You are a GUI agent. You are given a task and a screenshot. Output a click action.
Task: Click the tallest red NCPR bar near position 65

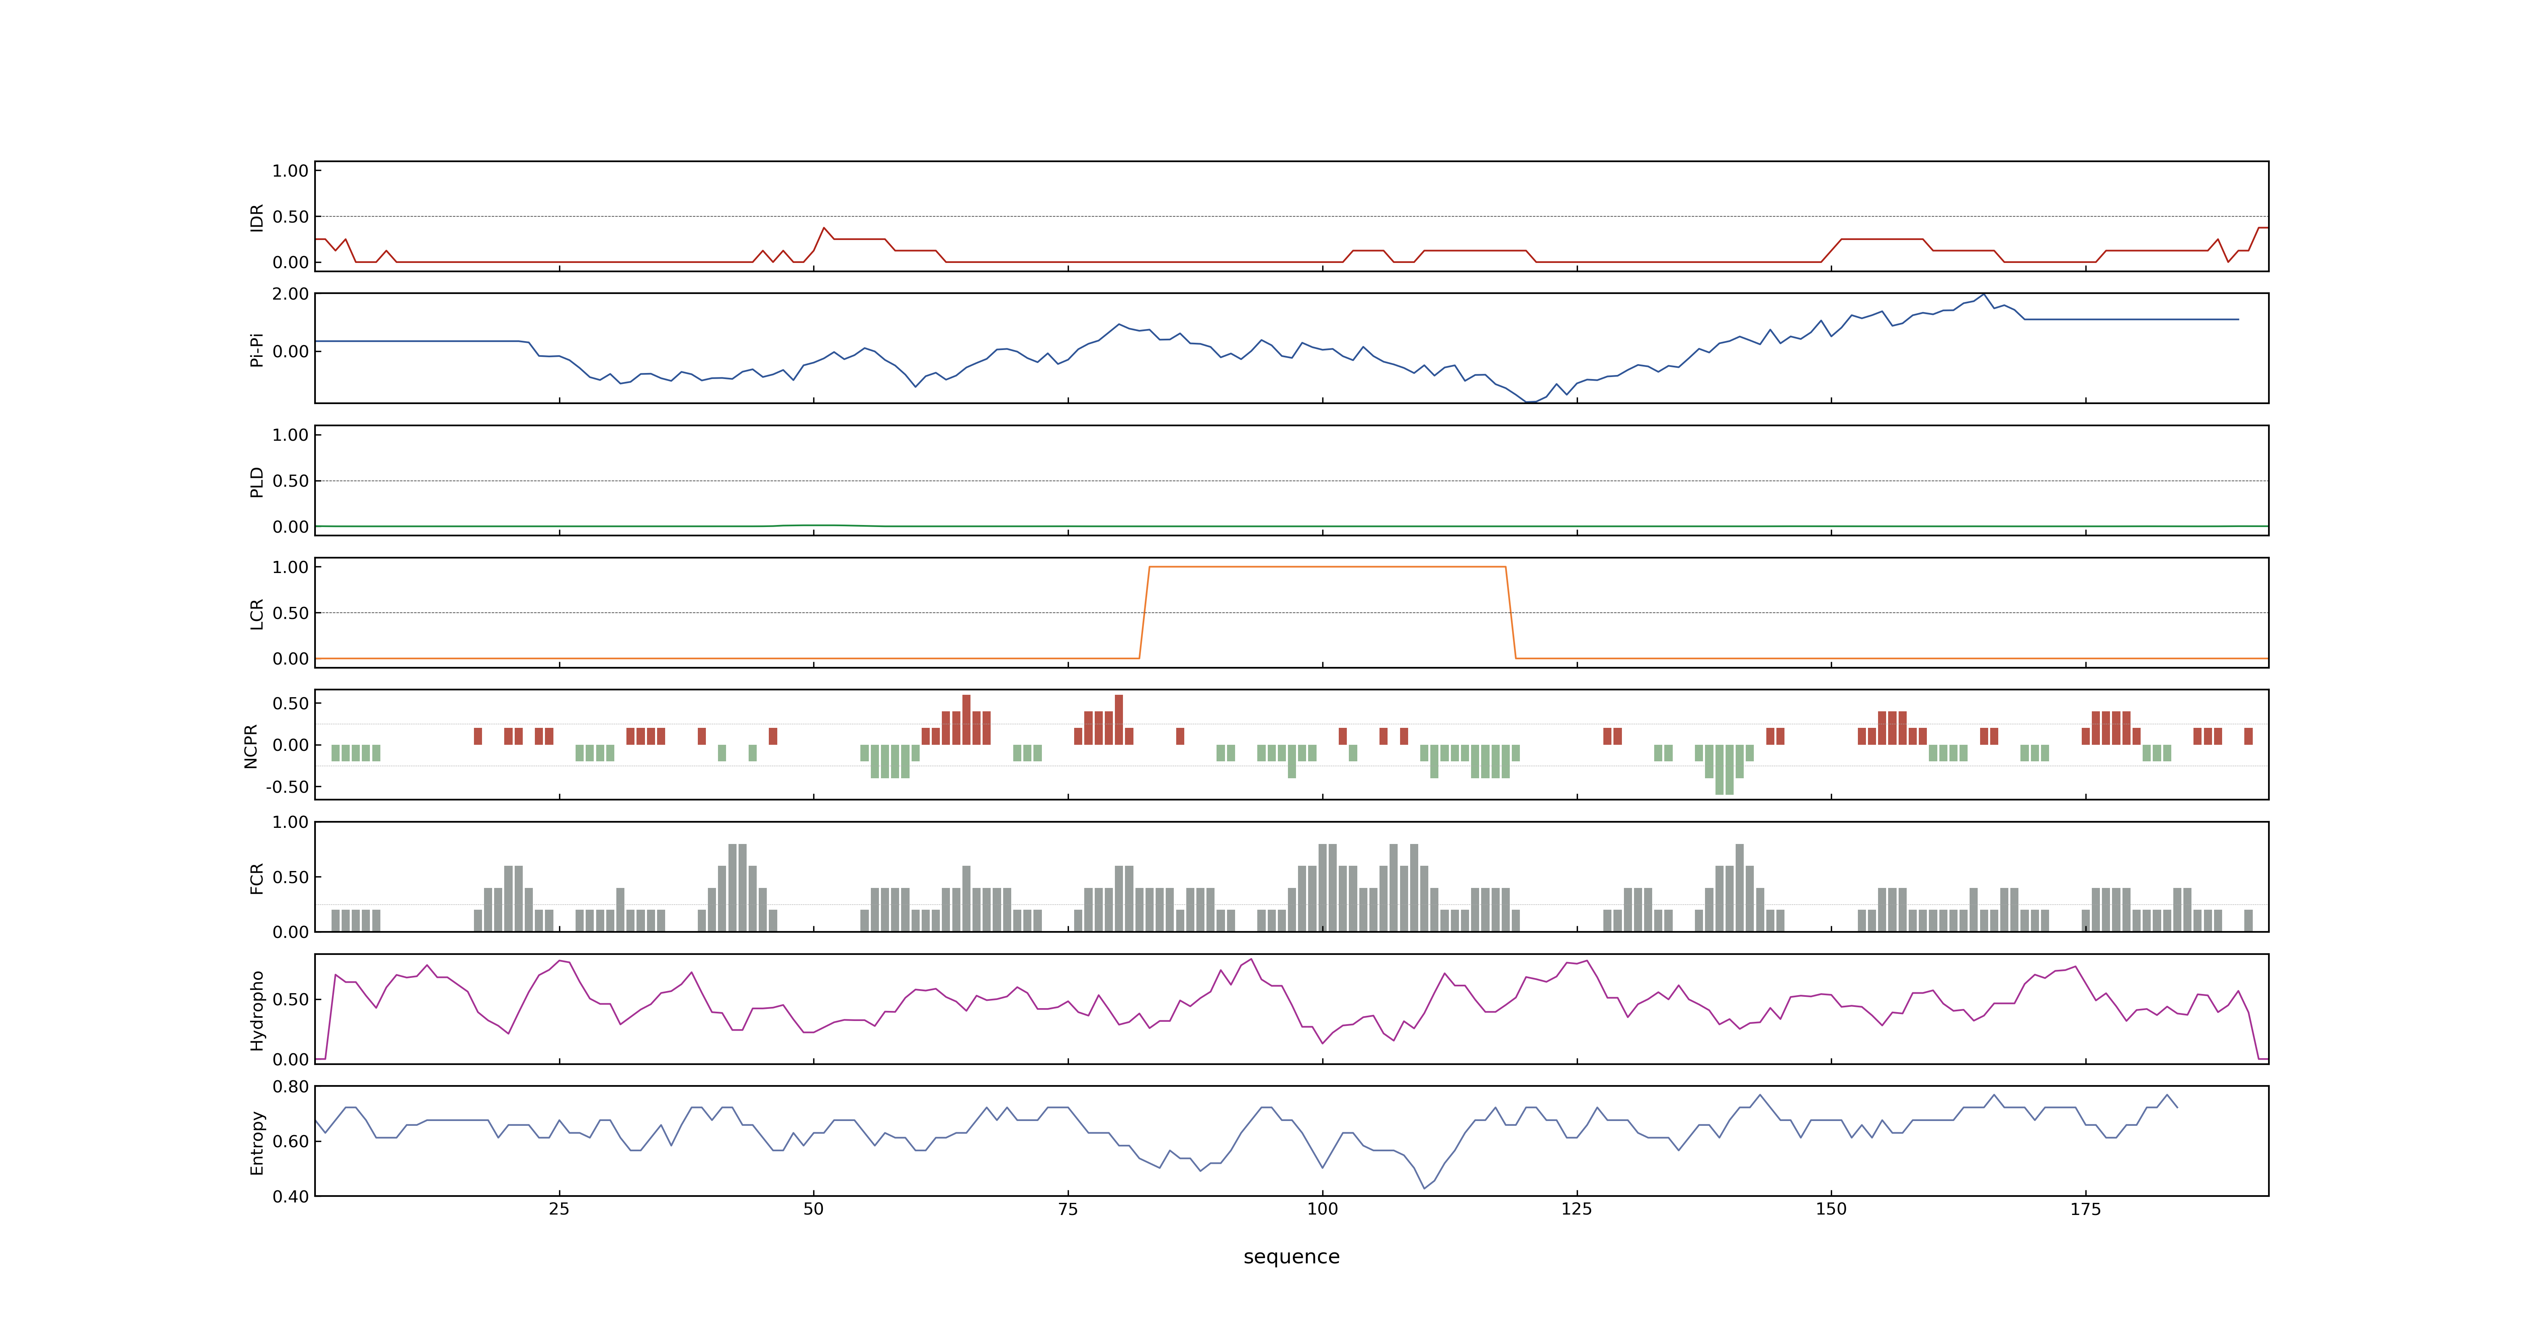pos(966,720)
